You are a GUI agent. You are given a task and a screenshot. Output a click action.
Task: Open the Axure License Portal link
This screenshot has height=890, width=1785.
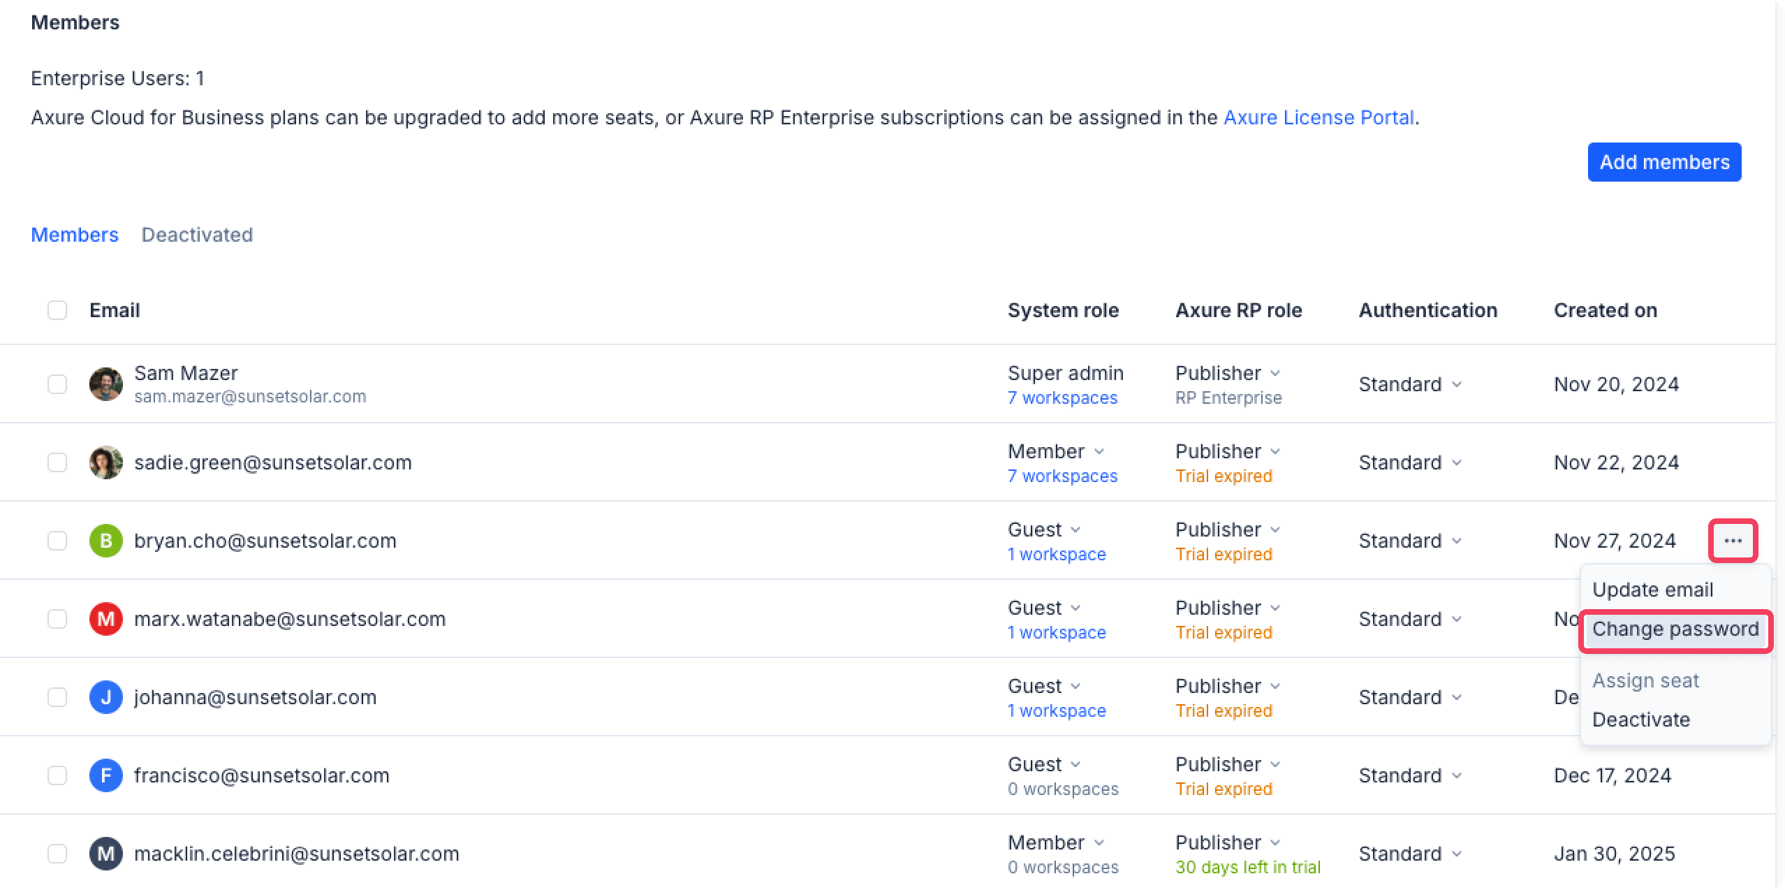pyautogui.click(x=1318, y=117)
